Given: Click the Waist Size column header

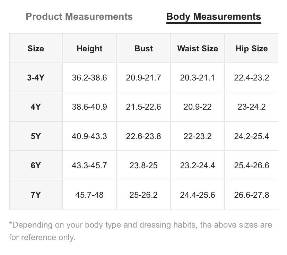Looking at the screenshot, I should (x=198, y=49).
